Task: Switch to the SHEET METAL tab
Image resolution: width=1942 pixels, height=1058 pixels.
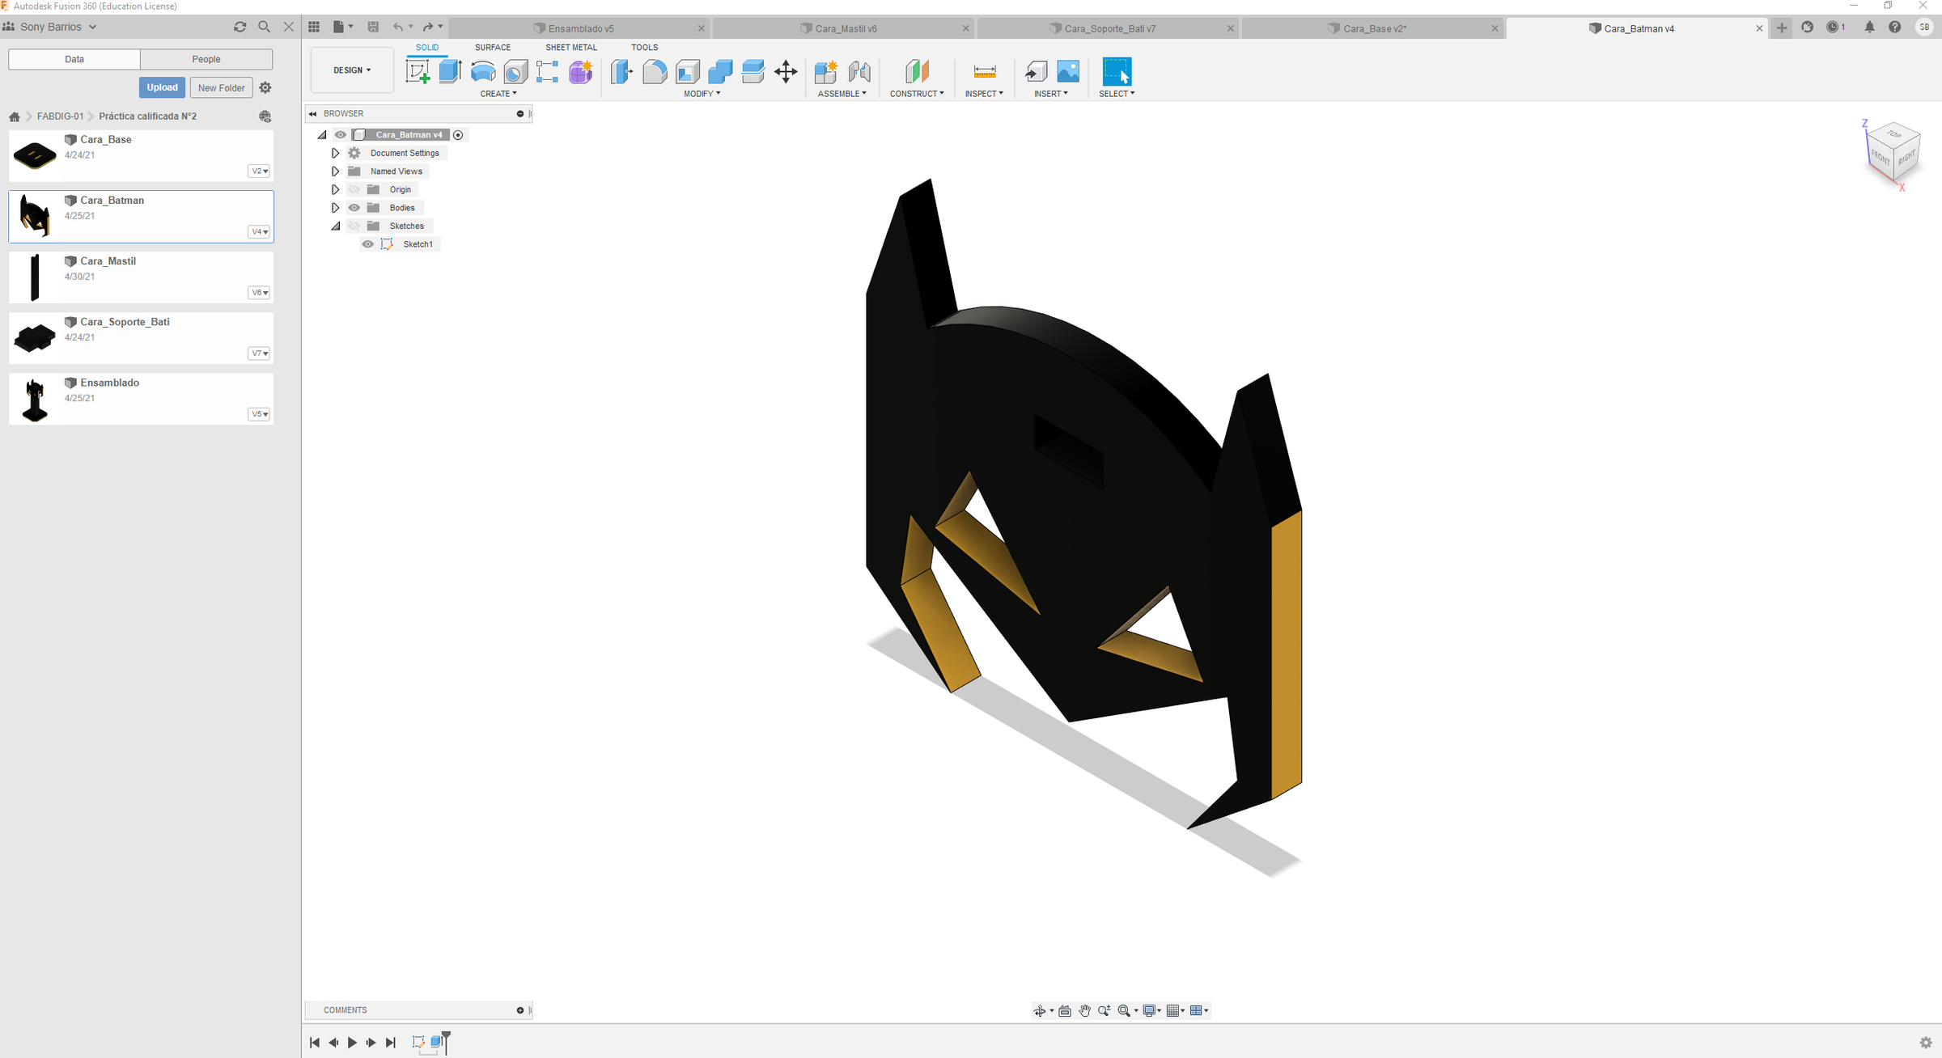Action: point(571,48)
